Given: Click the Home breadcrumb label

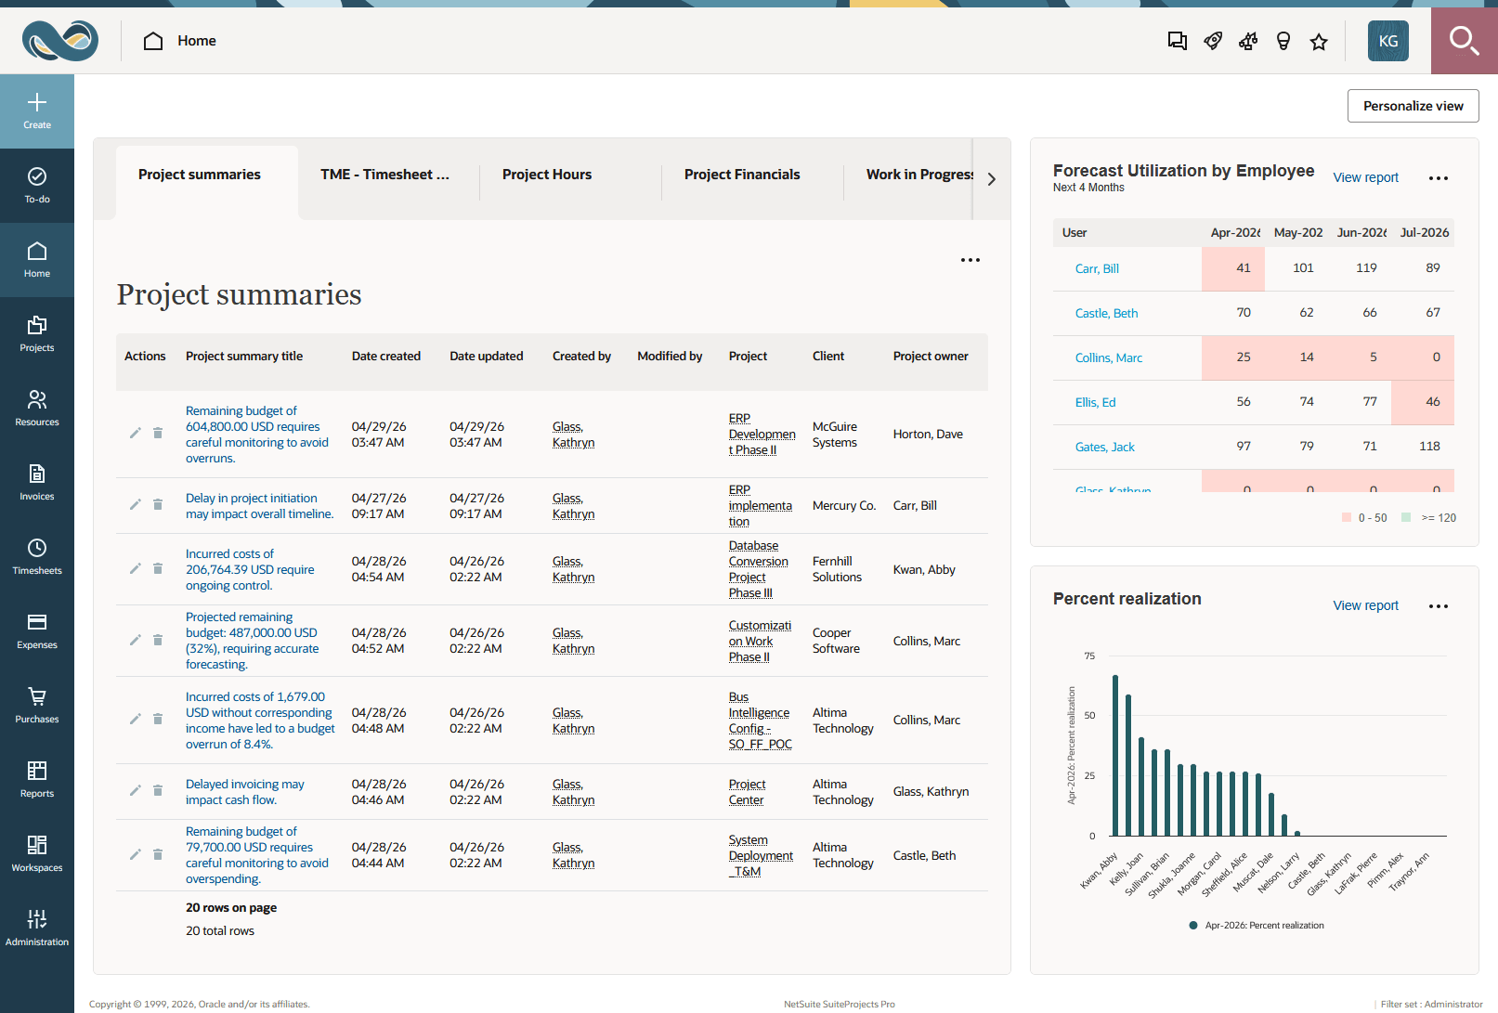Looking at the screenshot, I should pos(197,41).
